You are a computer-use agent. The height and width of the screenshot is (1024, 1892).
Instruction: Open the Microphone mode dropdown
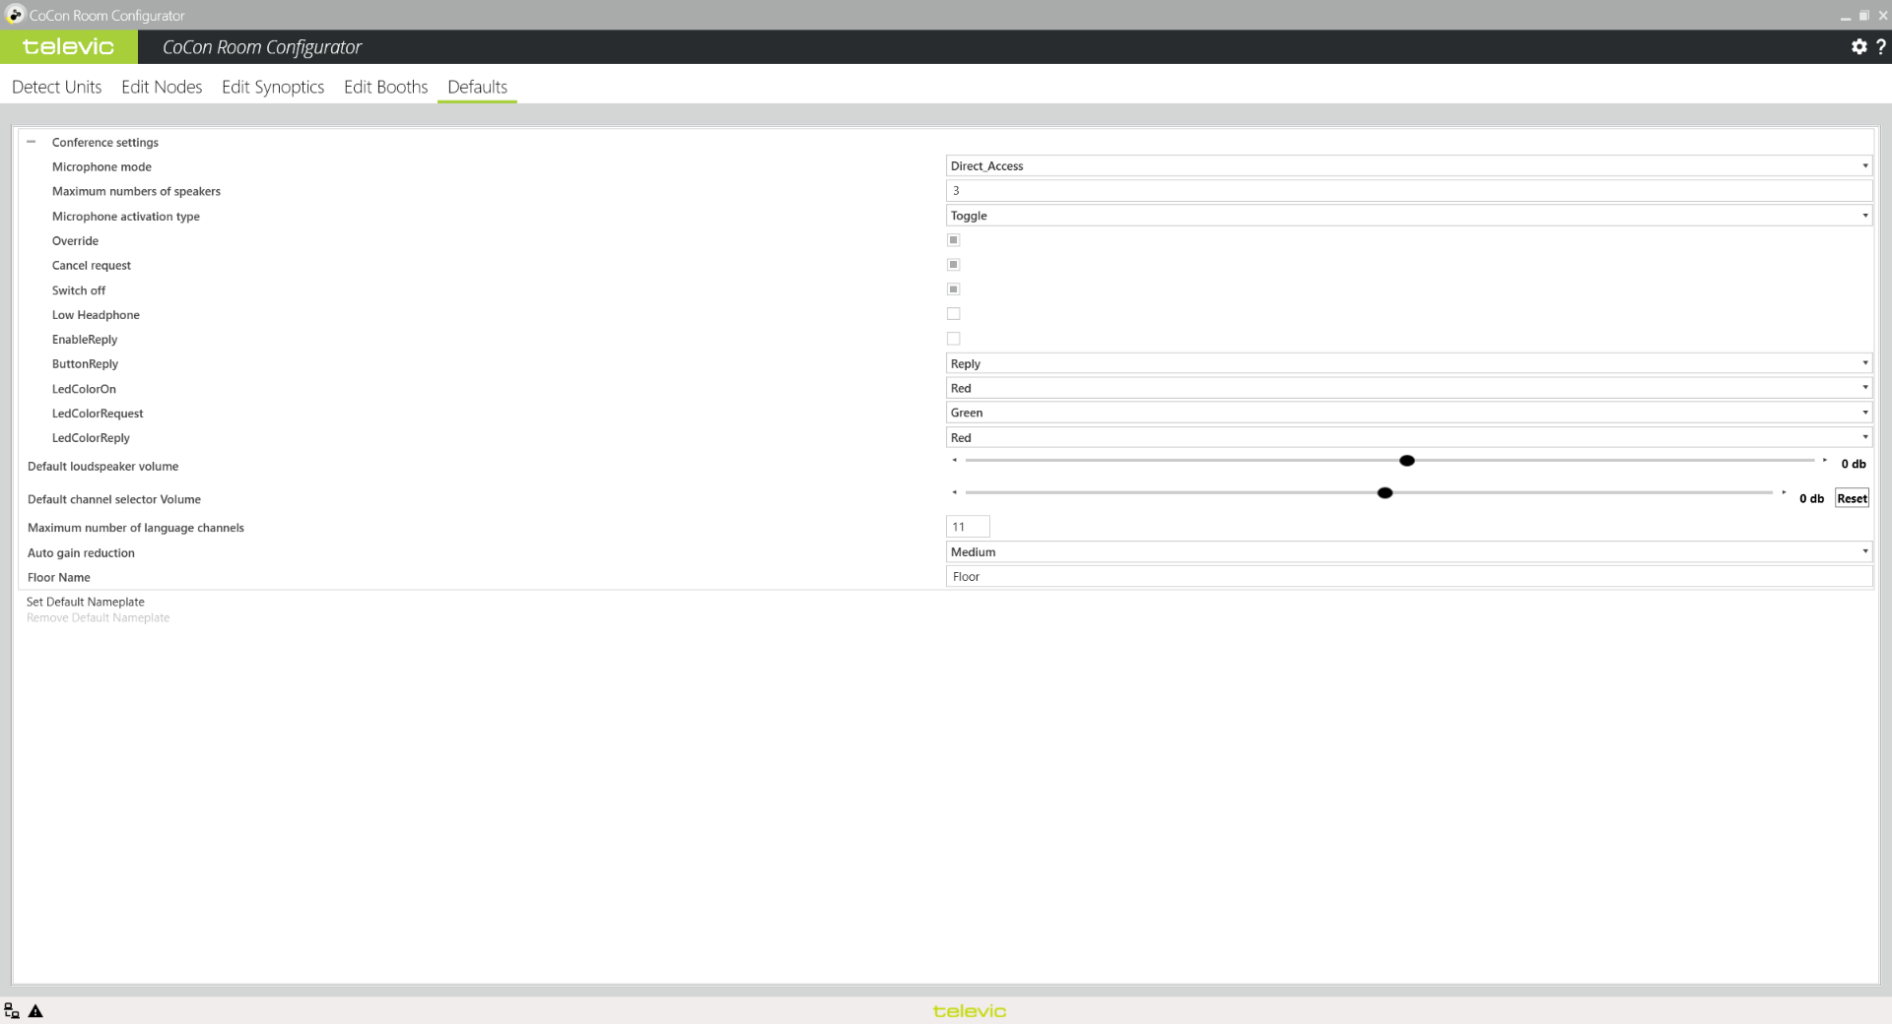pyautogui.click(x=1407, y=166)
